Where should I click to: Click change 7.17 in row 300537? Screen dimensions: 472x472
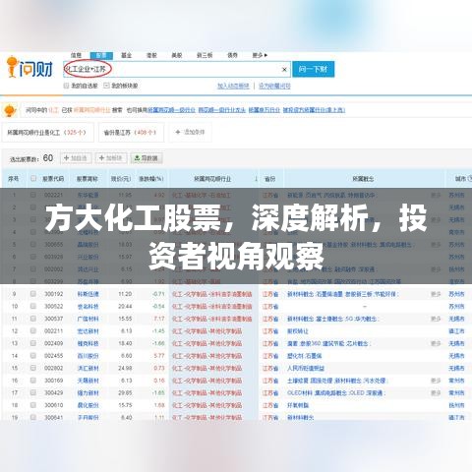[158, 319]
